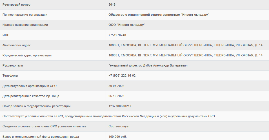Click the "Полное название организации" label
Screen dimensions: 269x140
click(x=25, y=15)
